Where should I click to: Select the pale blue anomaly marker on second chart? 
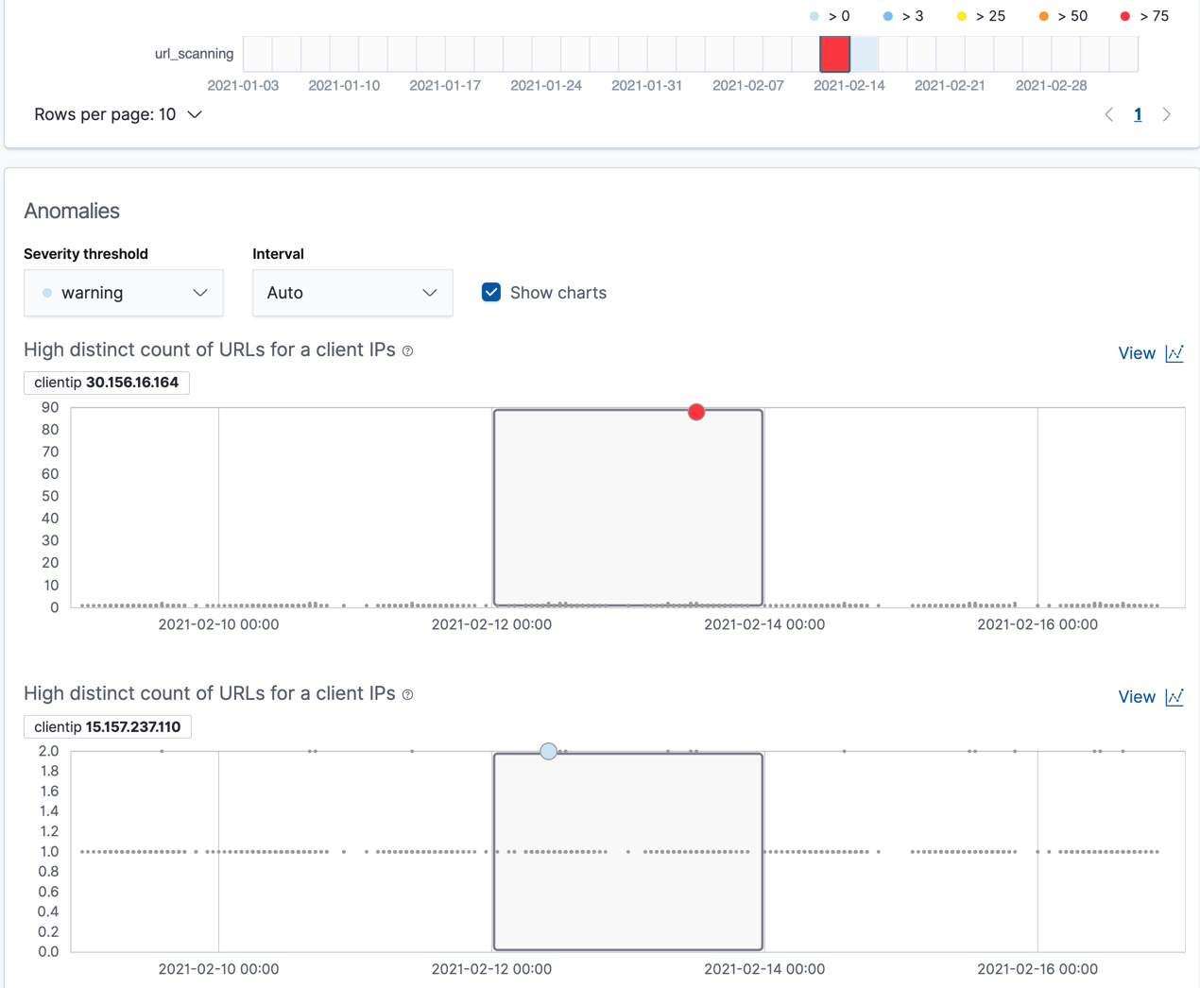(x=548, y=751)
